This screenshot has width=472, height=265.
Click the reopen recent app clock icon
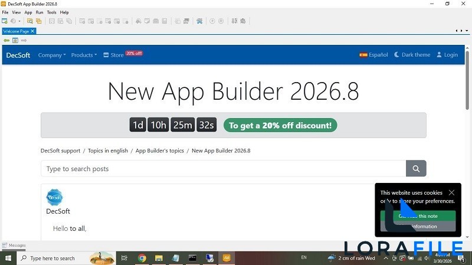(x=13, y=21)
